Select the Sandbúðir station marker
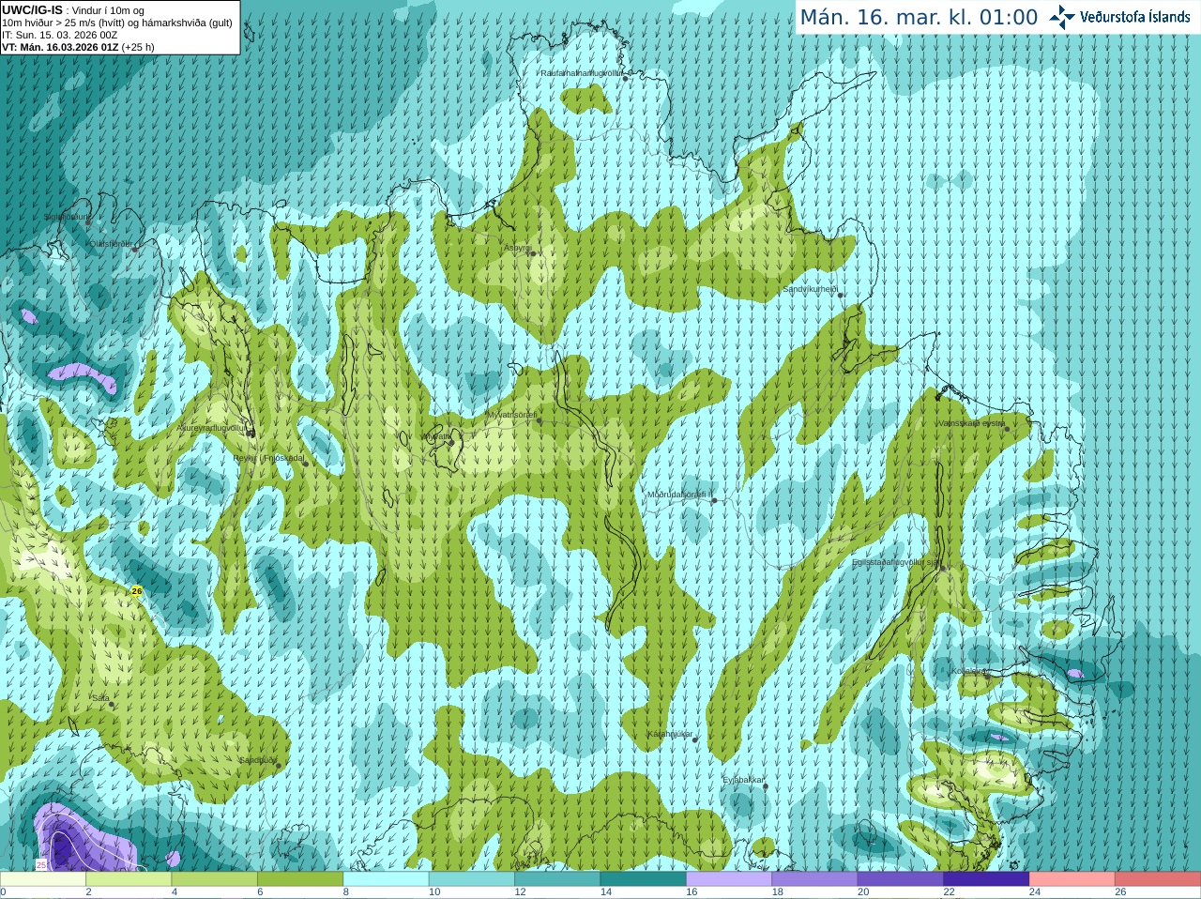Viewport: 1201px width, 899px height. 279,766
